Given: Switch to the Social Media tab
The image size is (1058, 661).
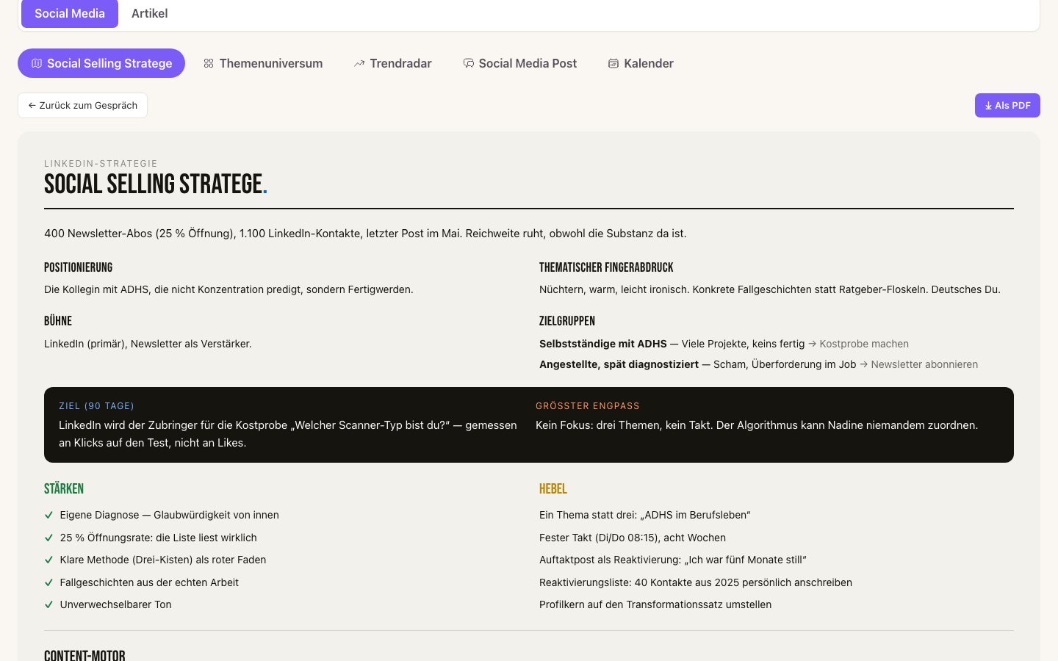Looking at the screenshot, I should 70,13.
